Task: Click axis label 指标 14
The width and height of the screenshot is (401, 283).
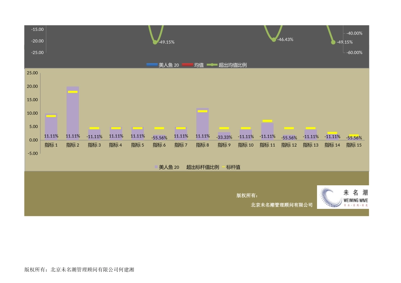Action: pos(332,145)
